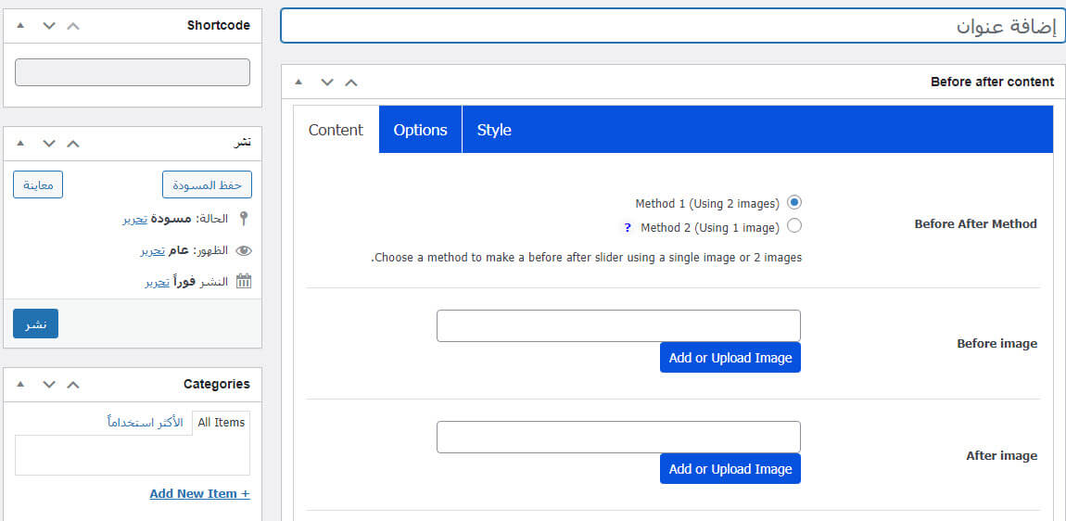Move Publish panel up with arrow icon
This screenshot has width=1066, height=521.
(73, 143)
